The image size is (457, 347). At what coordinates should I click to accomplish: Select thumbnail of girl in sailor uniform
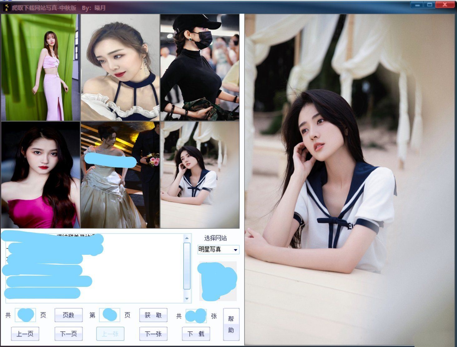[x=200, y=175]
